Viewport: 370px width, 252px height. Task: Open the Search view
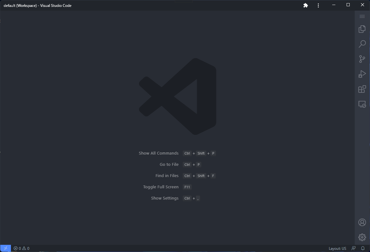[x=362, y=44]
